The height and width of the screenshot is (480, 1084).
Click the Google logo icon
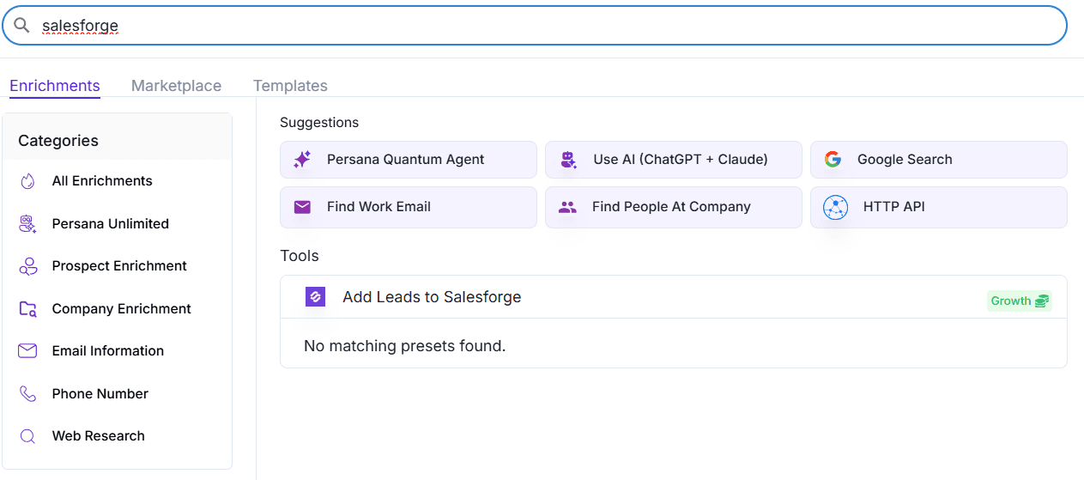pos(833,160)
